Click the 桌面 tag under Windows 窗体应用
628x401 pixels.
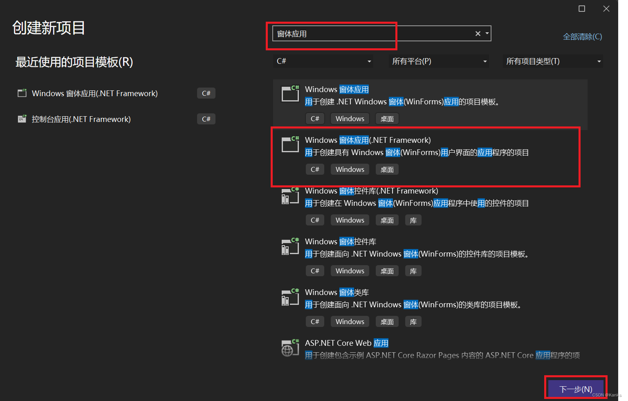[387, 119]
